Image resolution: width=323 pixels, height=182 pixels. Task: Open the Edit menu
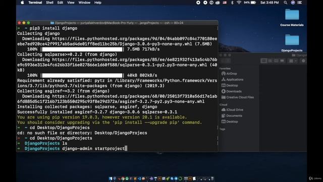point(60,3)
